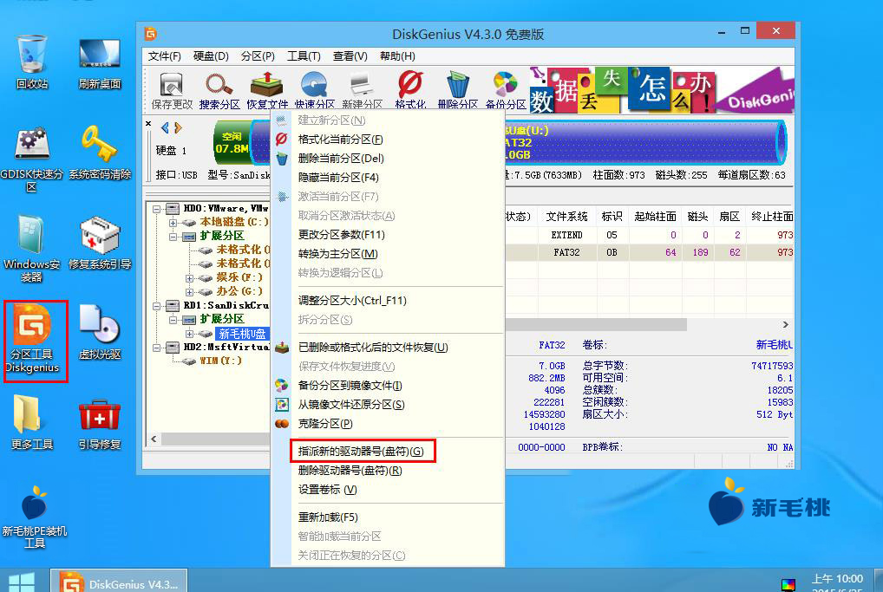Choose 克隆分区(P) menu entry

click(x=388, y=424)
